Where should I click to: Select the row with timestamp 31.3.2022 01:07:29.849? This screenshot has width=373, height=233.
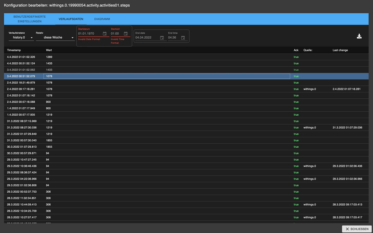186,134
